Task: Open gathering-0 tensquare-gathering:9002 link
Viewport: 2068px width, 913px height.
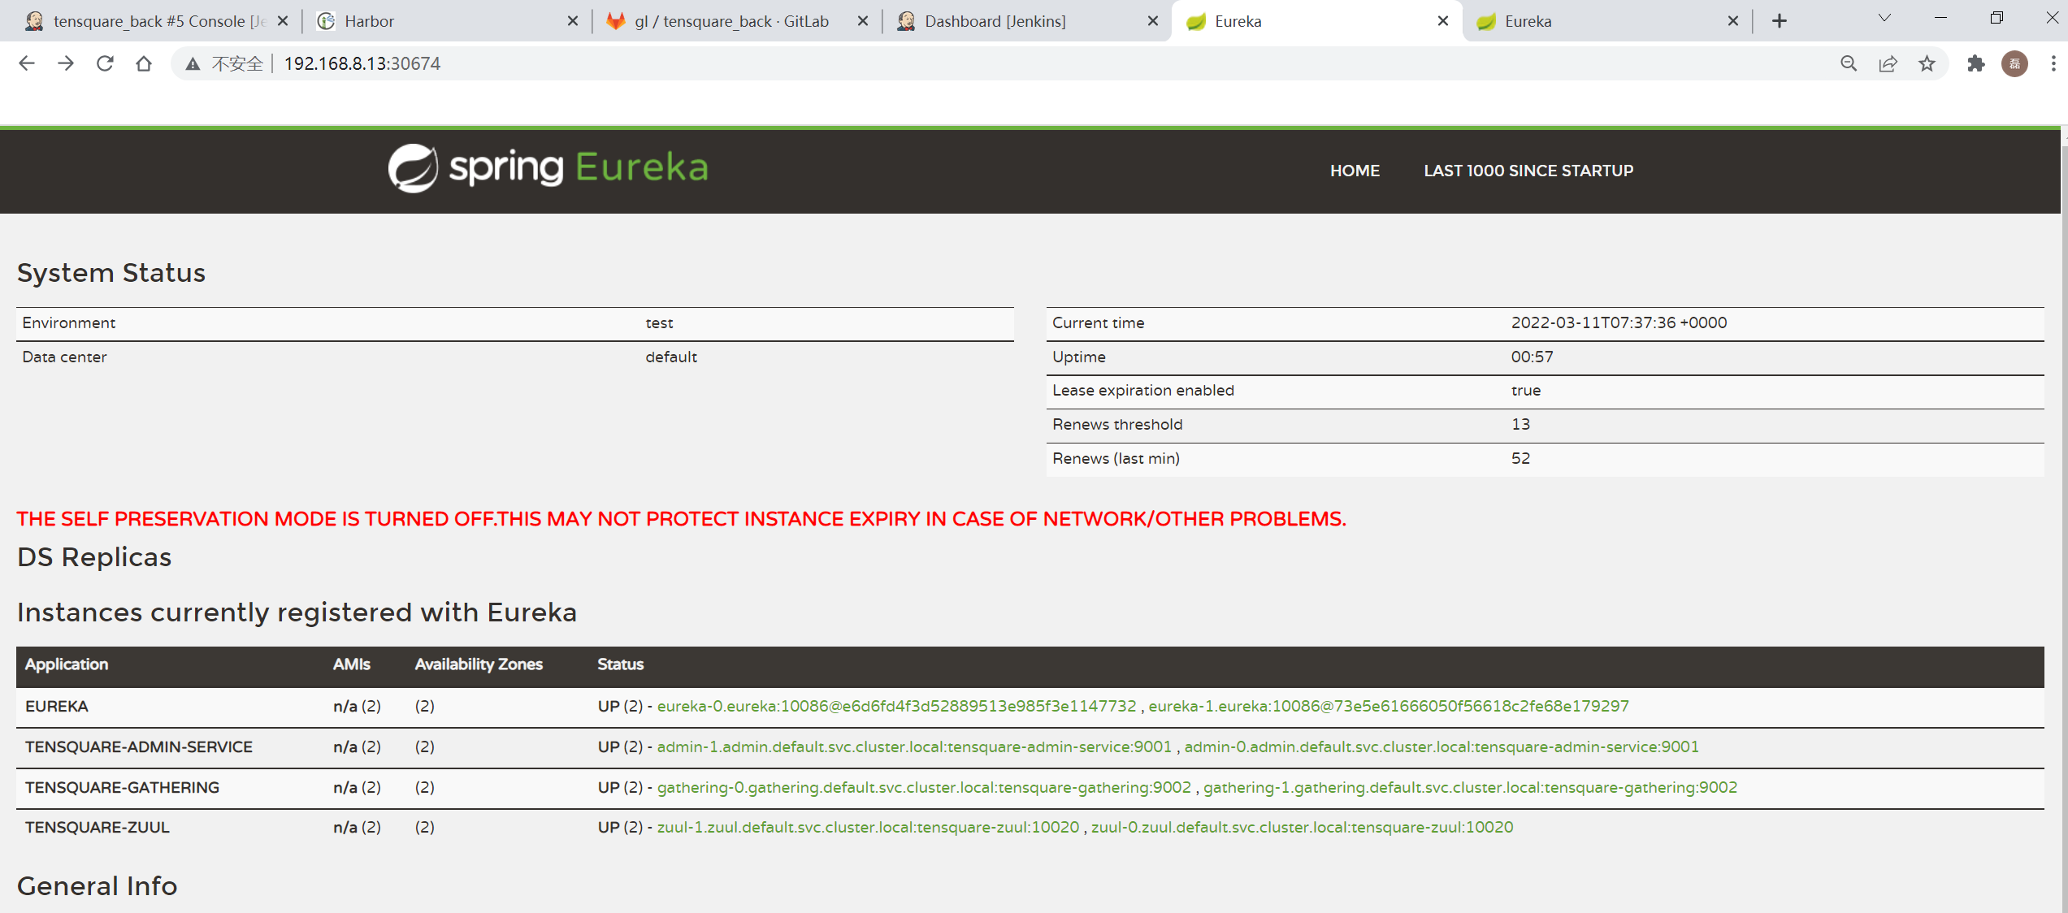Action: tap(924, 787)
